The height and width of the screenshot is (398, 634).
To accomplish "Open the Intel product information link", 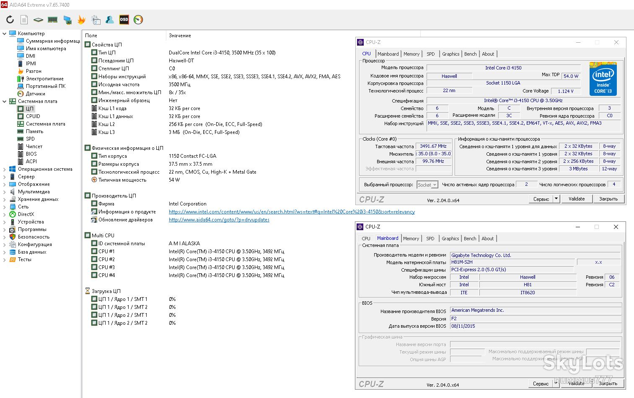I will [x=292, y=212].
